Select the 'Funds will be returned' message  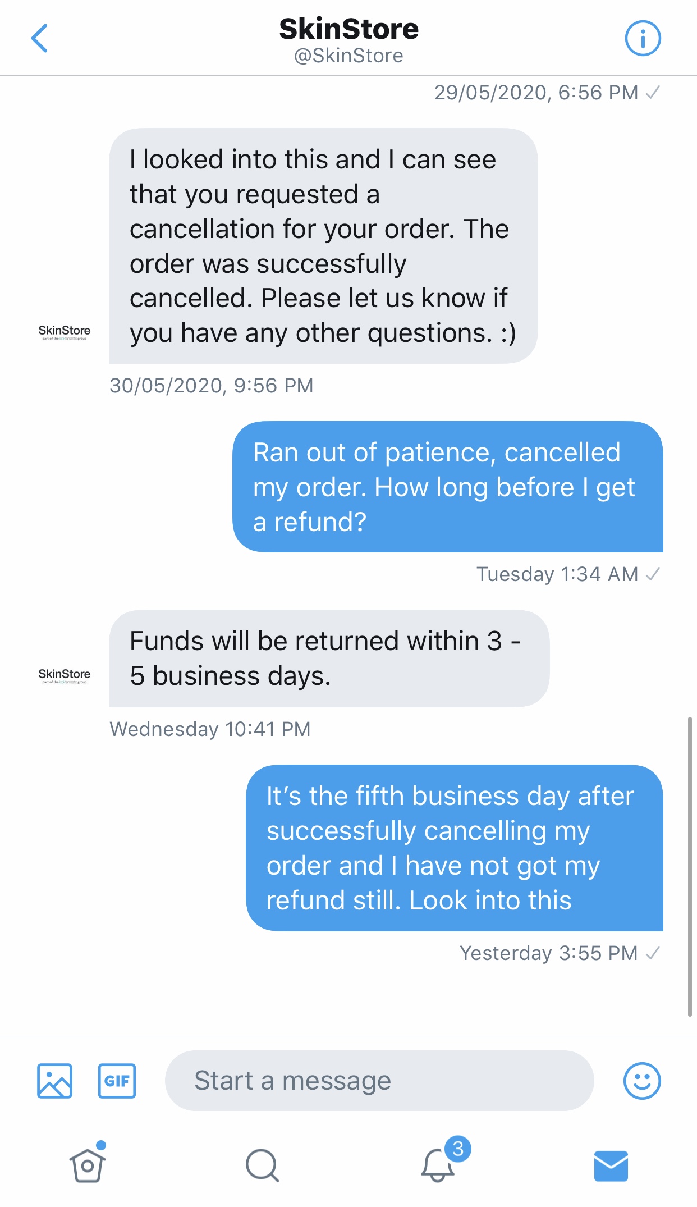point(328,658)
